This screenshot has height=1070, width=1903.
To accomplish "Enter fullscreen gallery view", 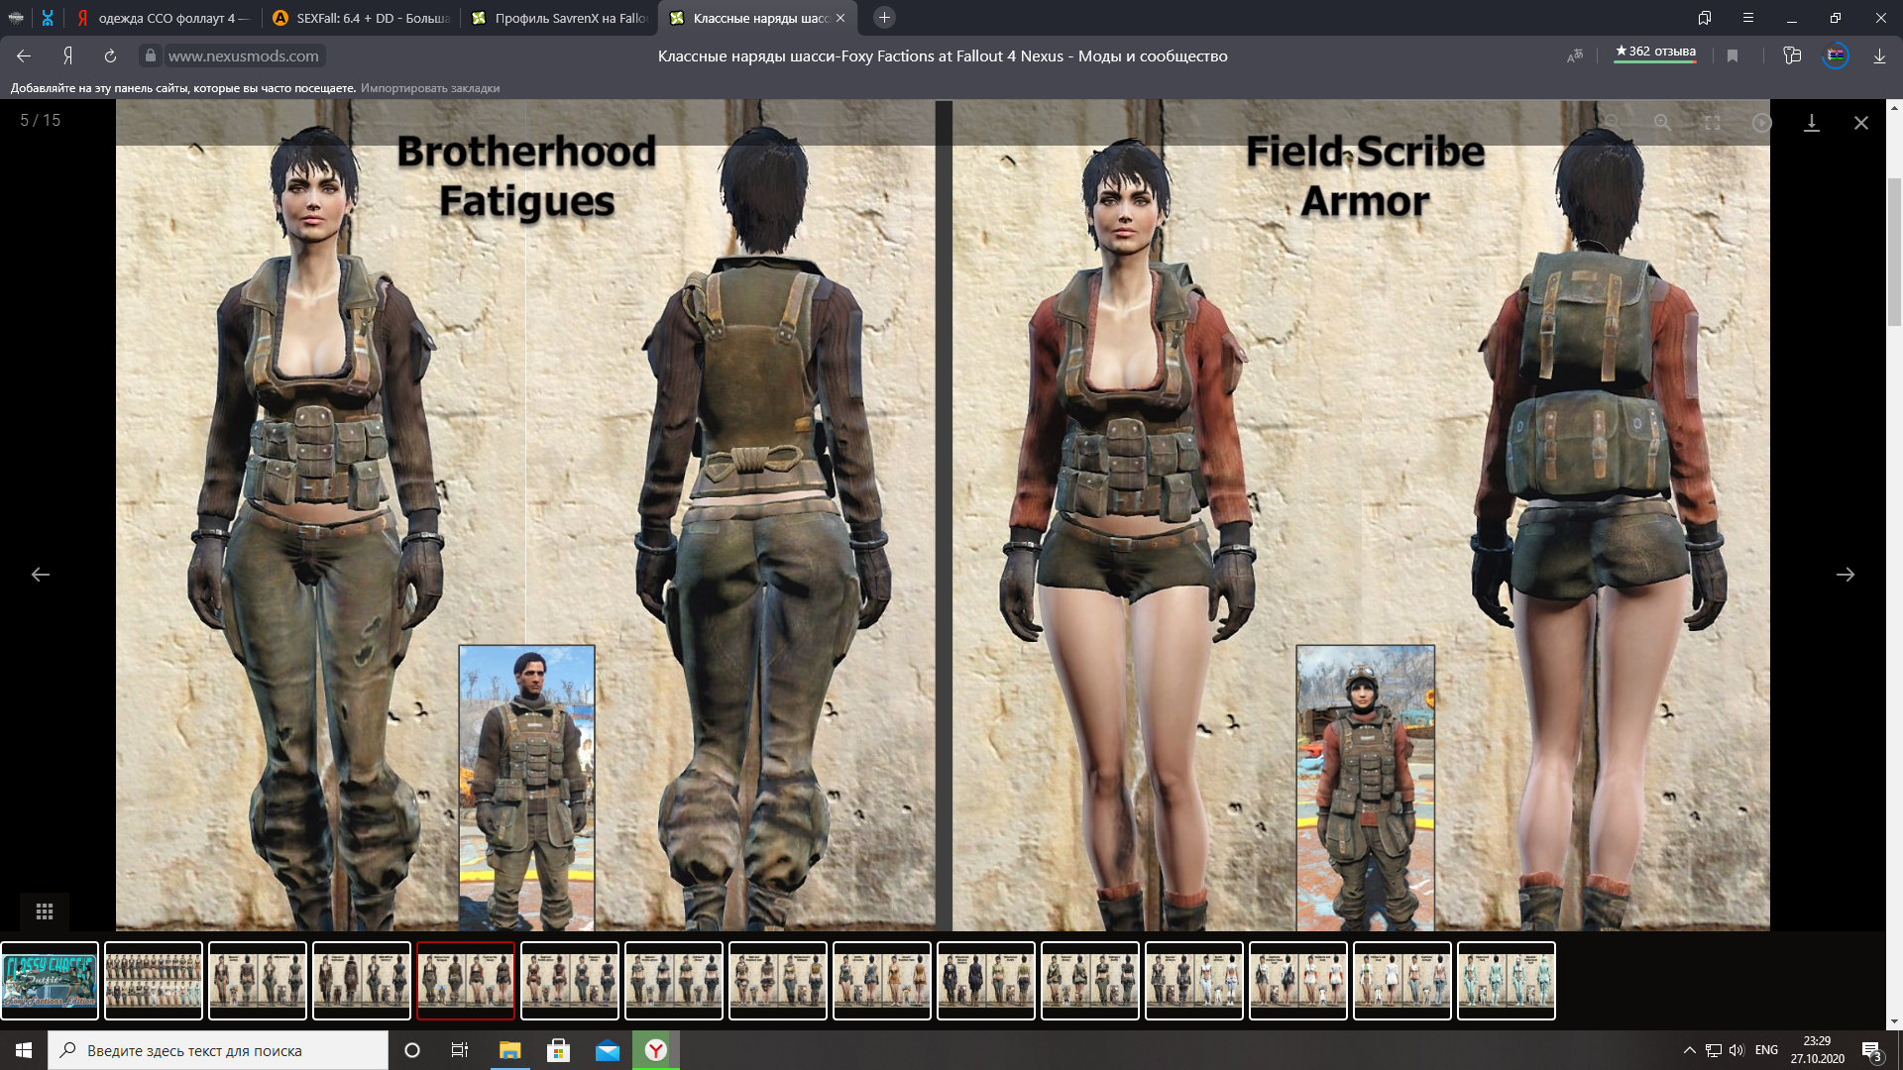I will pos(1712,123).
